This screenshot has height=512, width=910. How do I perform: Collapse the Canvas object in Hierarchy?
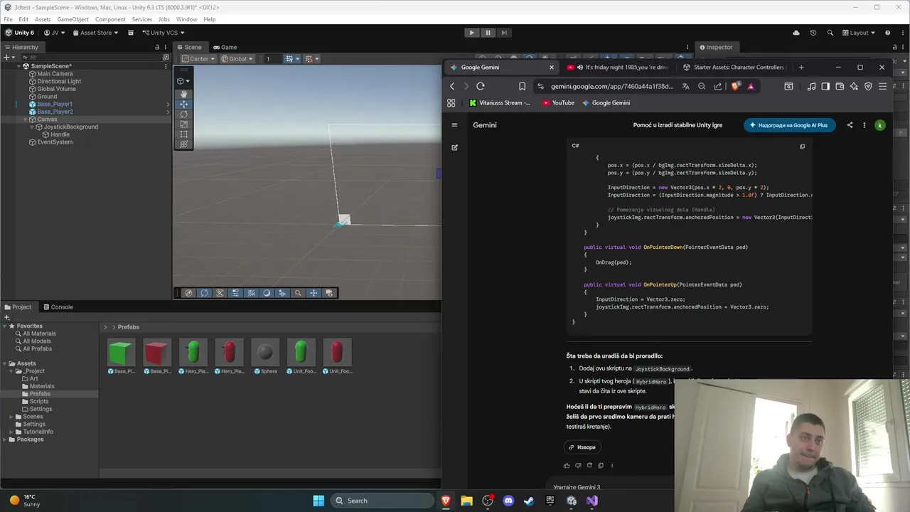[25, 119]
